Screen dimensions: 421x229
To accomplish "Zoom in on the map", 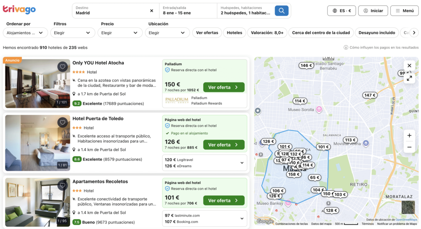I will coord(409,135).
